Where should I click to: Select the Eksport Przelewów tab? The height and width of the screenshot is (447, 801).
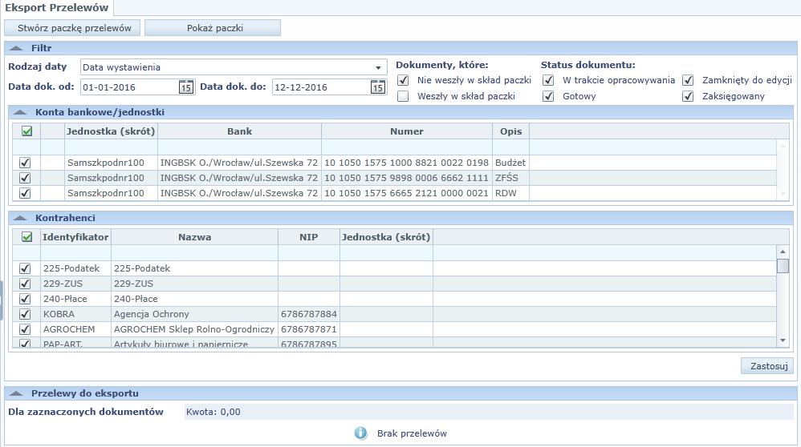(57, 8)
